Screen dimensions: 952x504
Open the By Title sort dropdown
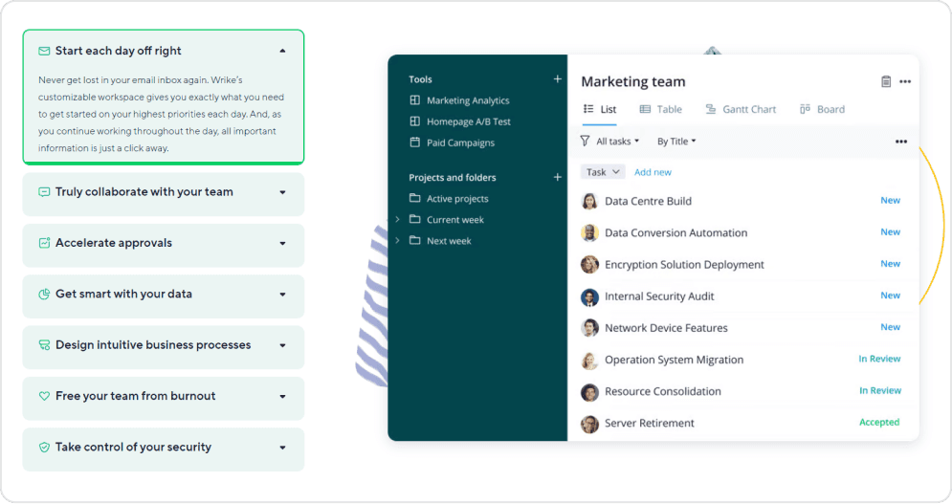(676, 142)
